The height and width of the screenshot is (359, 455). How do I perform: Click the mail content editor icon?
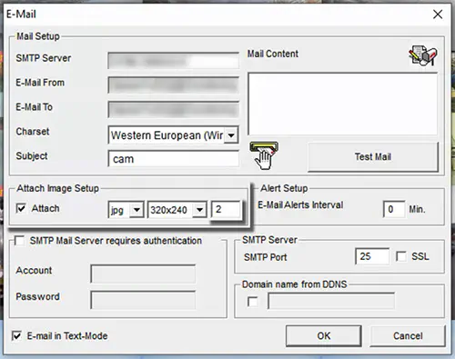(x=423, y=55)
